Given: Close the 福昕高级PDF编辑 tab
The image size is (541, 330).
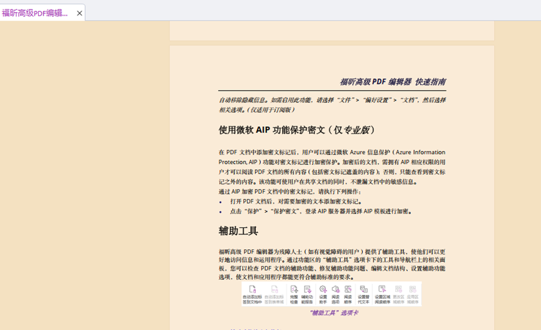Looking at the screenshot, I should click(x=79, y=13).
